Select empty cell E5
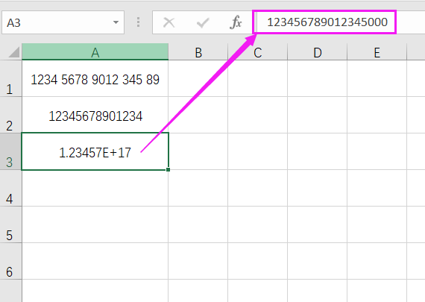This screenshot has width=425, height=302. [x=377, y=224]
